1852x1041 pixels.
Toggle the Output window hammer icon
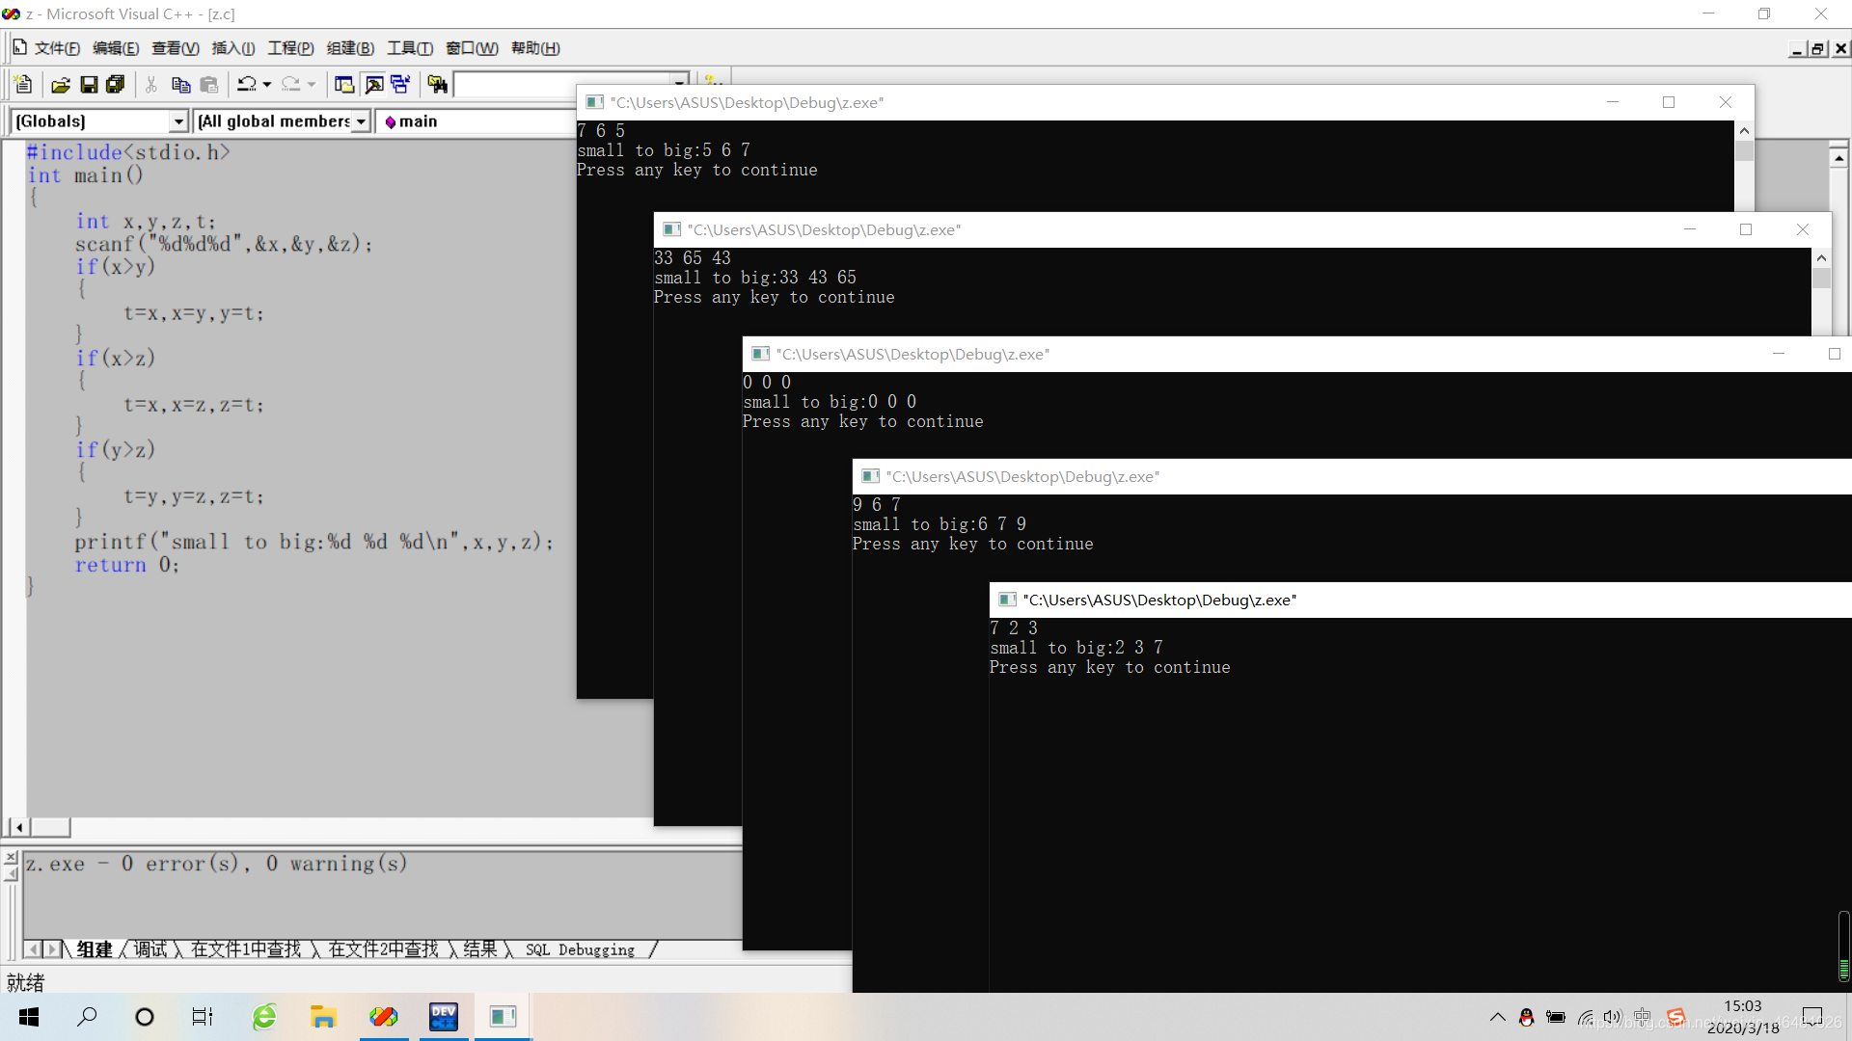[373, 85]
